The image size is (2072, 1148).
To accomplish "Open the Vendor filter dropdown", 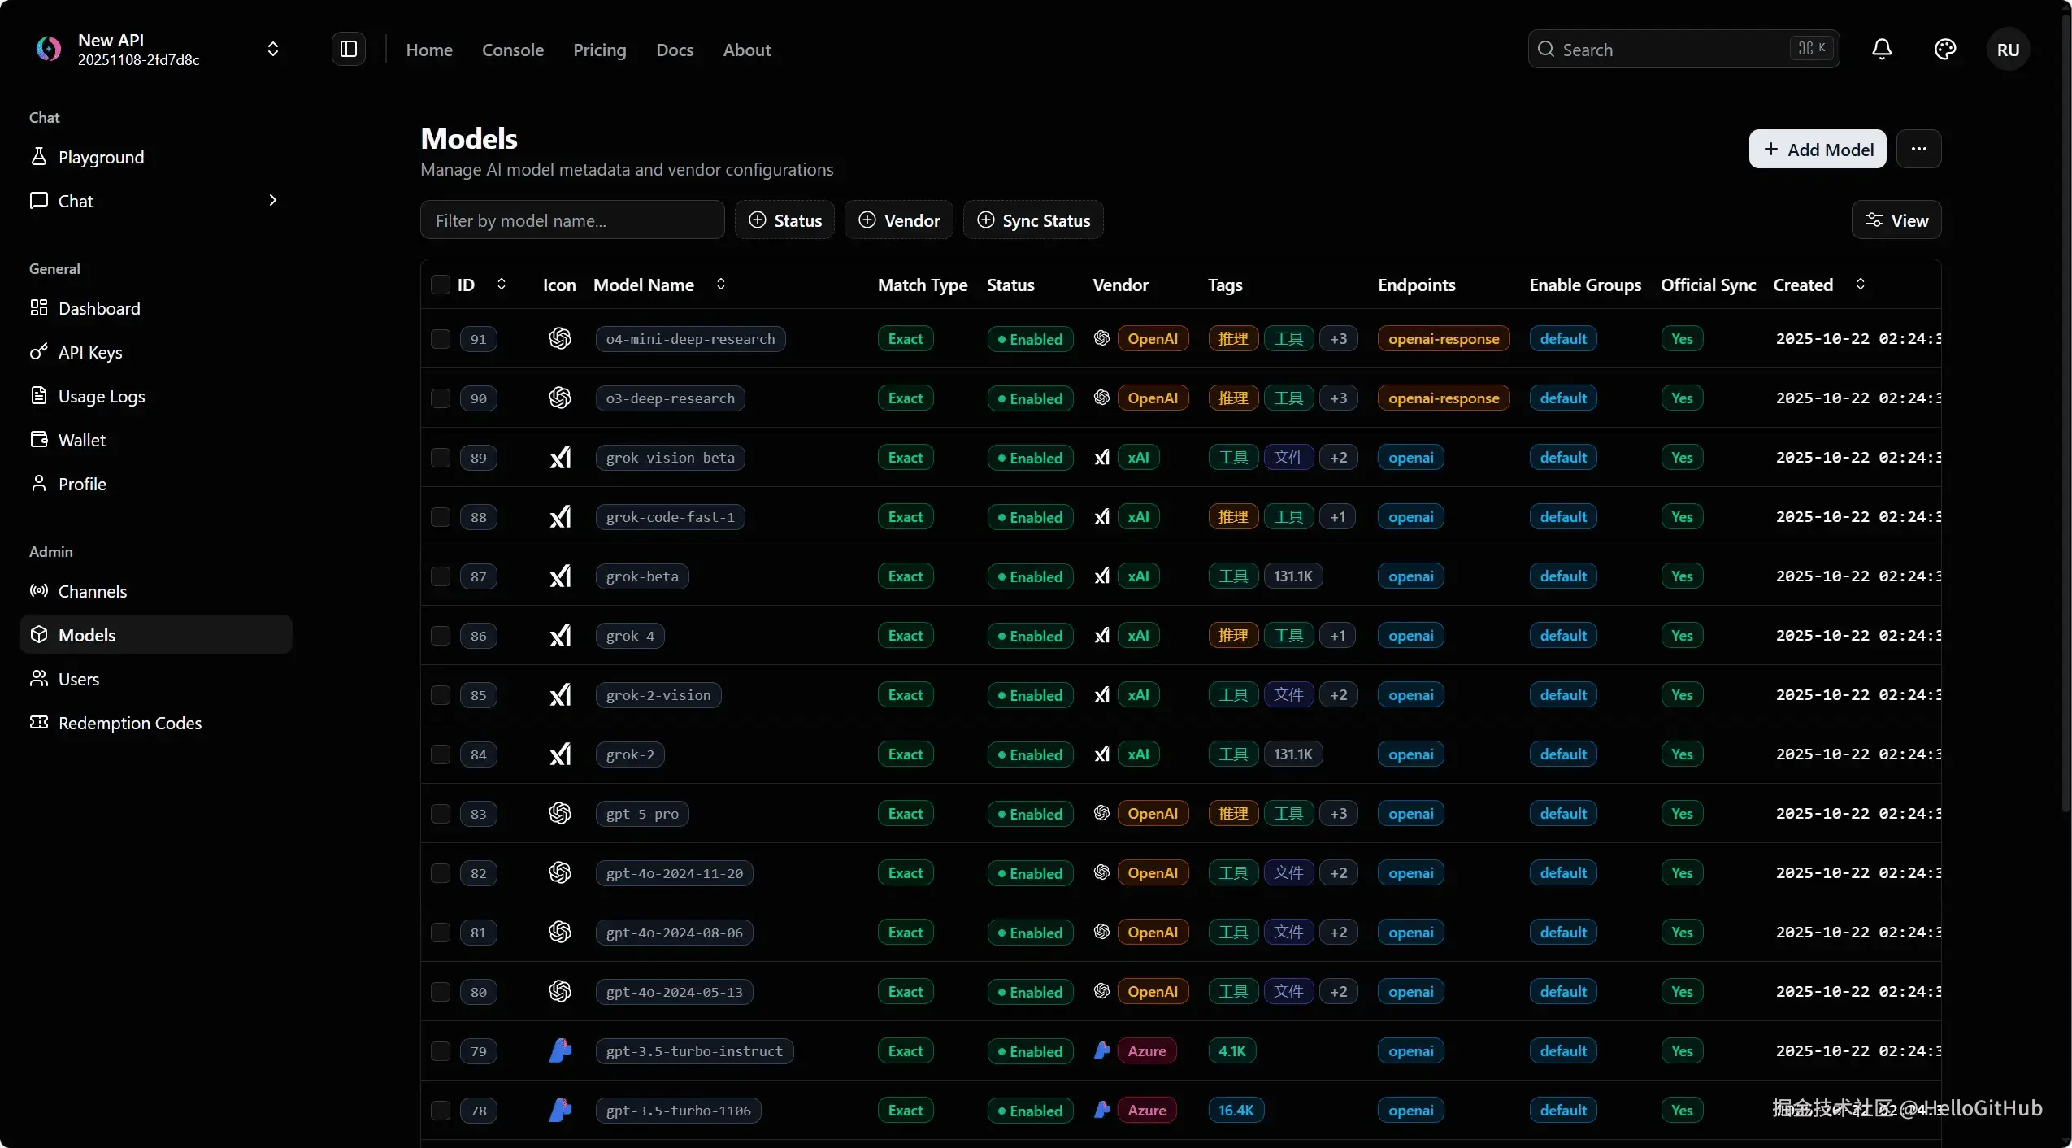I will click(899, 220).
